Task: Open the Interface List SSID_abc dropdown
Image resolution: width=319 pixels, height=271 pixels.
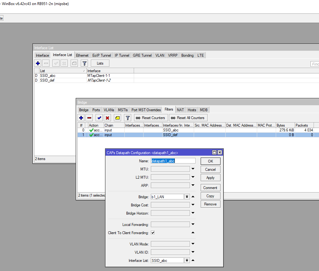Action: (187, 260)
